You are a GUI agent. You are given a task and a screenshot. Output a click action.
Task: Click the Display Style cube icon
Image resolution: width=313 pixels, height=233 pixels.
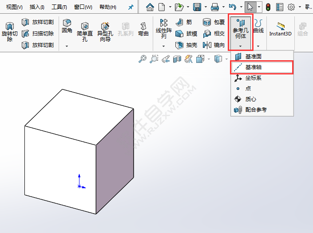point(218,59)
